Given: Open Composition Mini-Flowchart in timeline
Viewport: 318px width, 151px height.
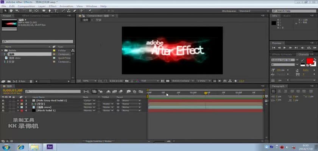Looking at the screenshot, I should [86, 92].
